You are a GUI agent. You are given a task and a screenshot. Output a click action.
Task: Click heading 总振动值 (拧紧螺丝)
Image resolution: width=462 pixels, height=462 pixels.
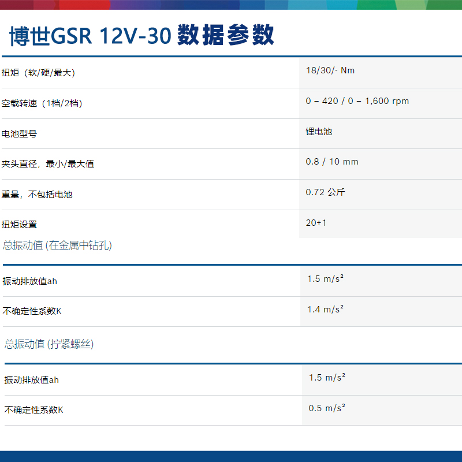tap(49, 344)
